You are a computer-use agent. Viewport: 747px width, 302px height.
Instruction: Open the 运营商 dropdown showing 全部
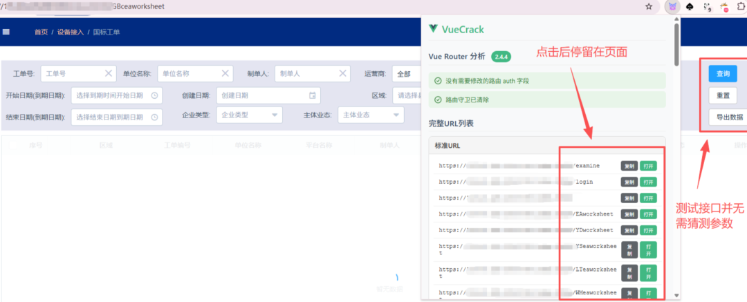click(x=407, y=74)
